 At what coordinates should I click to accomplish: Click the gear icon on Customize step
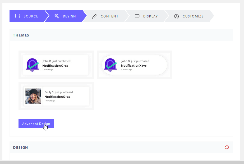pyautogui.click(x=177, y=16)
